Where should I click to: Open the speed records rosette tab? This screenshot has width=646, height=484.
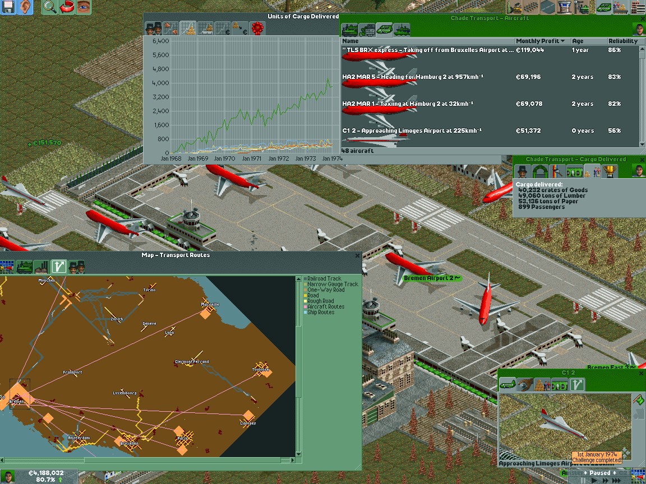[x=257, y=29]
